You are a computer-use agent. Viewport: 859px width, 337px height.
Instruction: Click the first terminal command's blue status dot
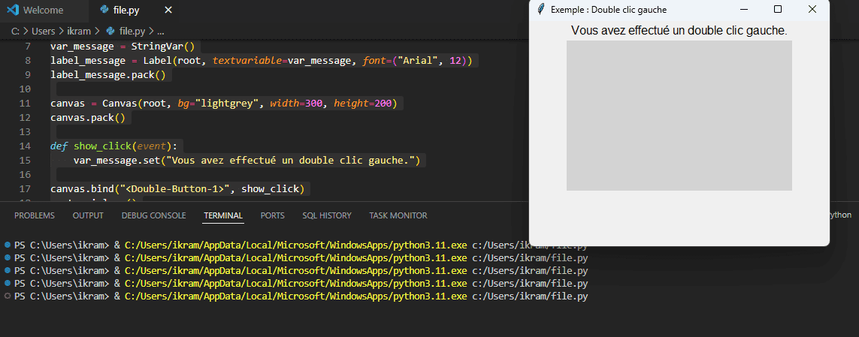(x=7, y=244)
